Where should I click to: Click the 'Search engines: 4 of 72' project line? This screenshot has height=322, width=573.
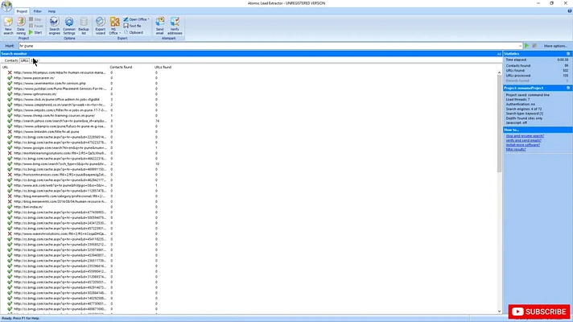[x=524, y=109]
